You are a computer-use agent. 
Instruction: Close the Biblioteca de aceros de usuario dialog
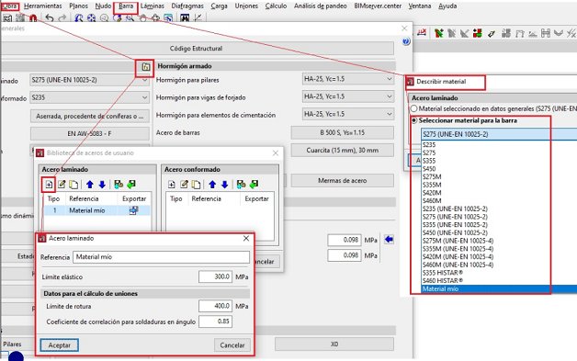276,153
